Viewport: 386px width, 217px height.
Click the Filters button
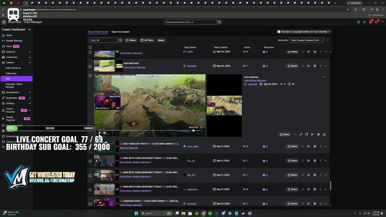(x=131, y=40)
